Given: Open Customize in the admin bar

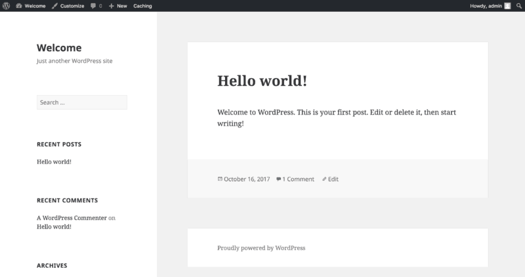Looking at the screenshot, I should click(72, 6).
